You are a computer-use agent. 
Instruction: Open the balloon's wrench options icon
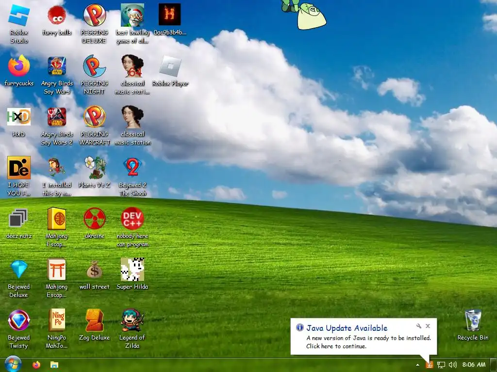419,326
